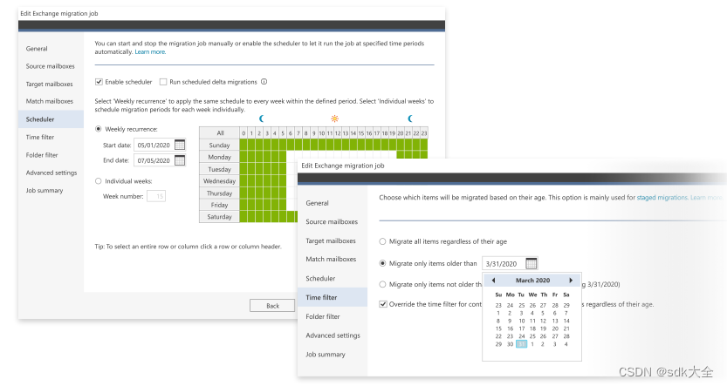This screenshot has height=386, width=727.
Task: Pick the highlighted day 31 in calendar
Action: (521, 344)
